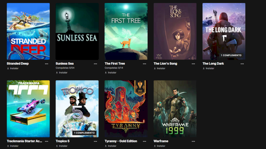This screenshot has width=266, height=149.
Task: Open the three-dot menu for The Lion's Song
Action: click(193, 64)
